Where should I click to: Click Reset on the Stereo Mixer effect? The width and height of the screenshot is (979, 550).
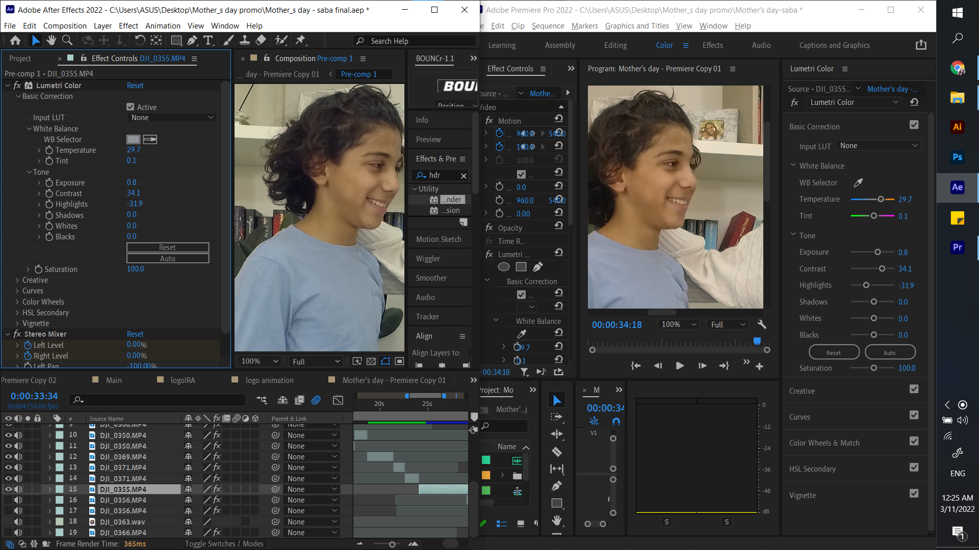pos(135,334)
